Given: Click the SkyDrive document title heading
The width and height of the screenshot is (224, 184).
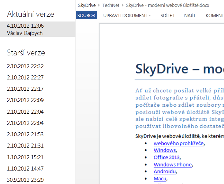Looking at the screenshot, I should point(180,69).
